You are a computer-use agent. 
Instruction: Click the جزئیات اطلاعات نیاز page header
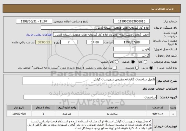click(162, 9)
